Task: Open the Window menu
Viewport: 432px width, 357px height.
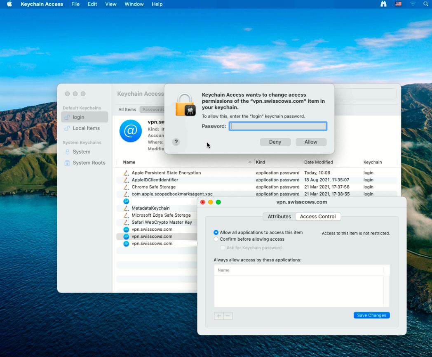Action: [134, 4]
